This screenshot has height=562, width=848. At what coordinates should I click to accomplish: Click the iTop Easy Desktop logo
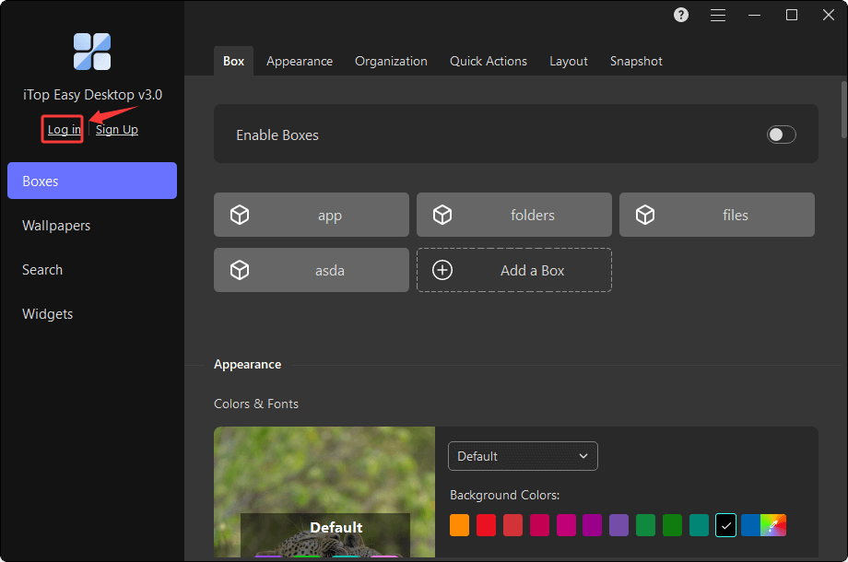click(x=92, y=52)
